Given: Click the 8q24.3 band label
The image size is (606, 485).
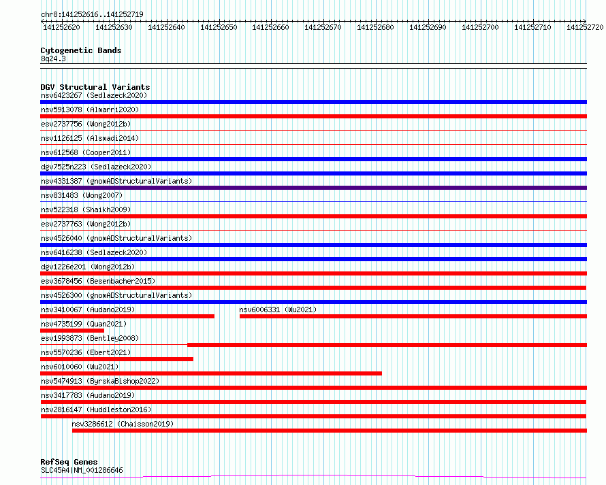Looking at the screenshot, I should click(x=53, y=58).
